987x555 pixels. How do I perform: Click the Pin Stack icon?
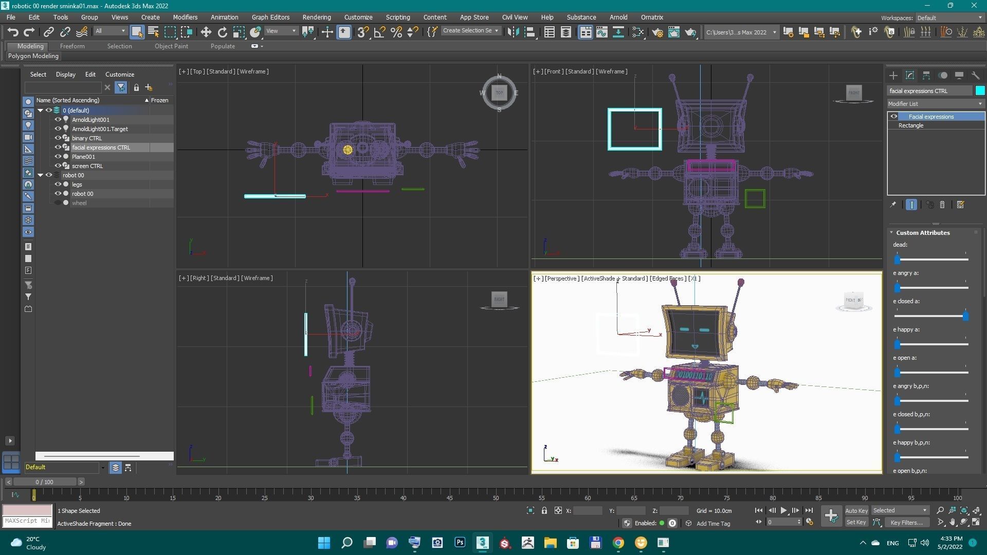pos(893,205)
